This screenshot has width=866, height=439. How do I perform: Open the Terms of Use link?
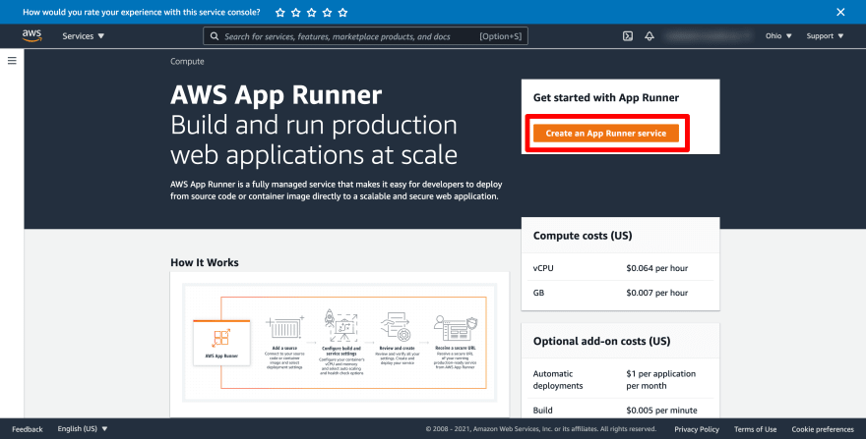point(755,429)
